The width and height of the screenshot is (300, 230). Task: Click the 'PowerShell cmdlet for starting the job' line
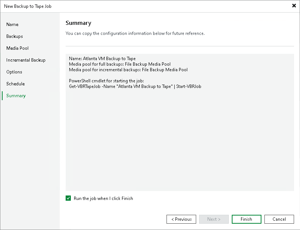pos(106,81)
